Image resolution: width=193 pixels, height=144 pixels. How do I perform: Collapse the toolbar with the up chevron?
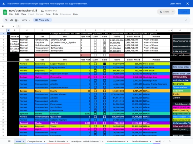click(x=186, y=20)
